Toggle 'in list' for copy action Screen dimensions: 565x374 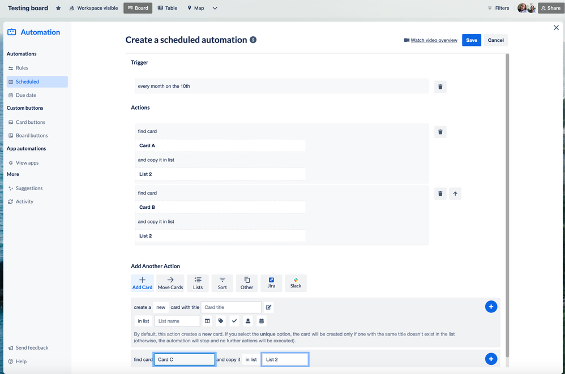coord(251,360)
